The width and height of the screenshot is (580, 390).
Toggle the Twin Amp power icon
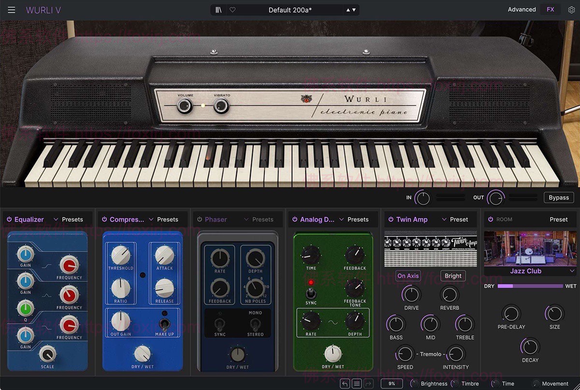point(391,219)
